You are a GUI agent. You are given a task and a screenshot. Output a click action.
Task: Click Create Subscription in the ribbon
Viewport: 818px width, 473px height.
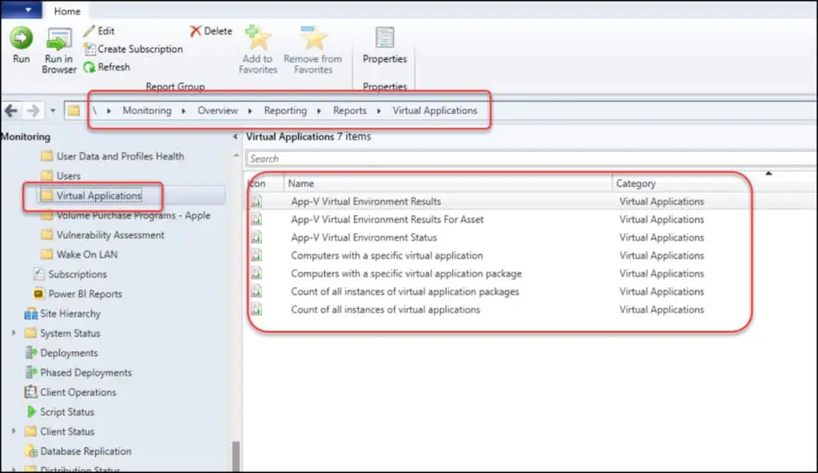[133, 49]
